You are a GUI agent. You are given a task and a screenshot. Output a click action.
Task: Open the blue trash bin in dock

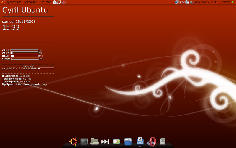[128, 142]
